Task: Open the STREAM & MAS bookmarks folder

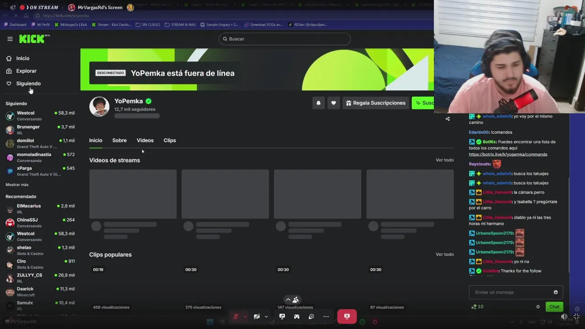Action: click(180, 25)
